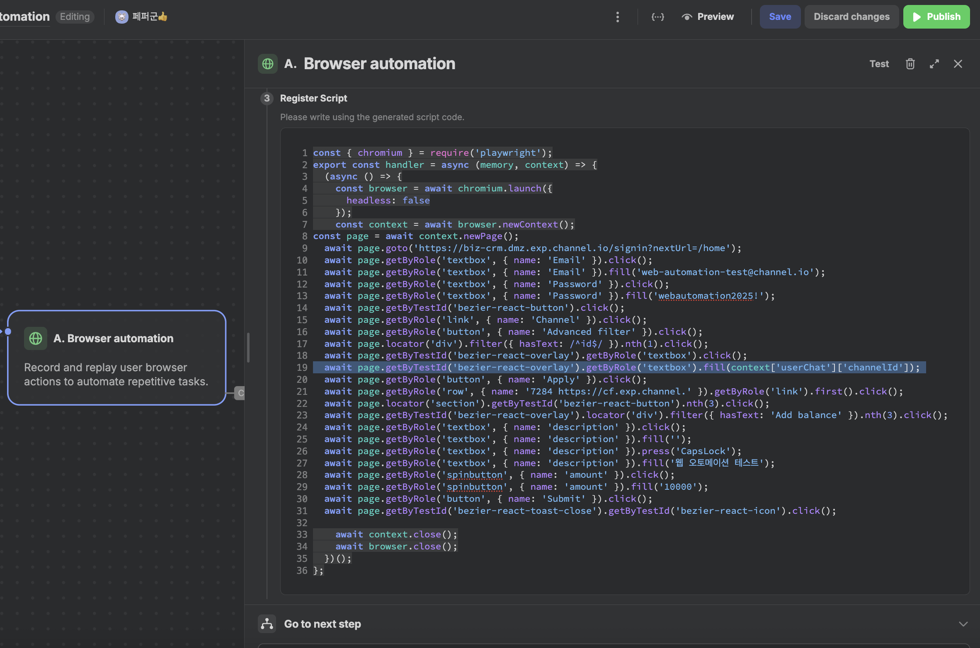The width and height of the screenshot is (980, 648).
Task: Click the Go to next step branch icon
Action: pyautogui.click(x=267, y=624)
